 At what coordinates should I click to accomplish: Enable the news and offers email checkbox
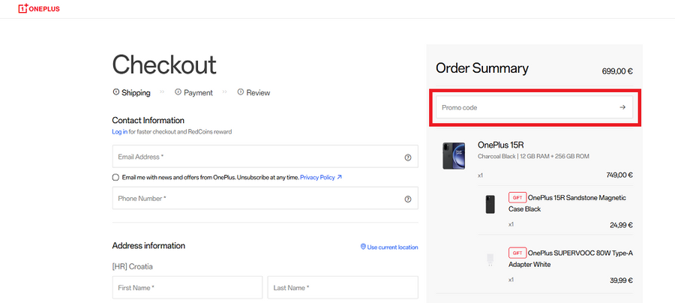[x=115, y=178]
